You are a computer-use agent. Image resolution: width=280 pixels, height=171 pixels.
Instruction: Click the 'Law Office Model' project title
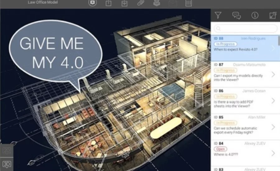(43, 2)
